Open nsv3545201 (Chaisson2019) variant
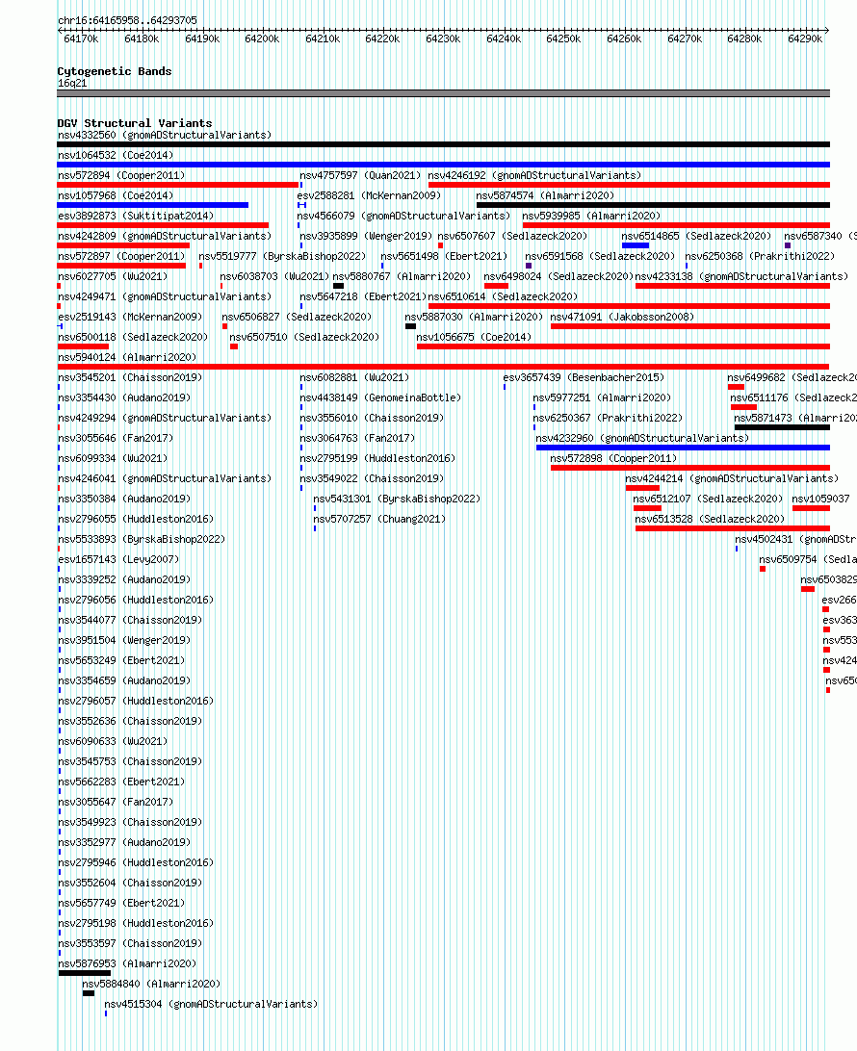 pyautogui.click(x=130, y=376)
